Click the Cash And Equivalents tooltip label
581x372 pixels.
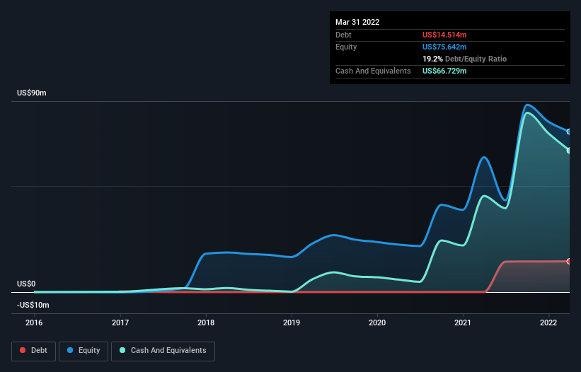click(x=373, y=71)
